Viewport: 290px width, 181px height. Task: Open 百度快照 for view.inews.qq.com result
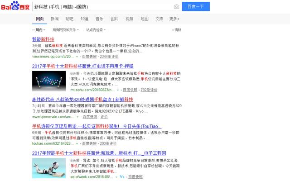(89, 57)
